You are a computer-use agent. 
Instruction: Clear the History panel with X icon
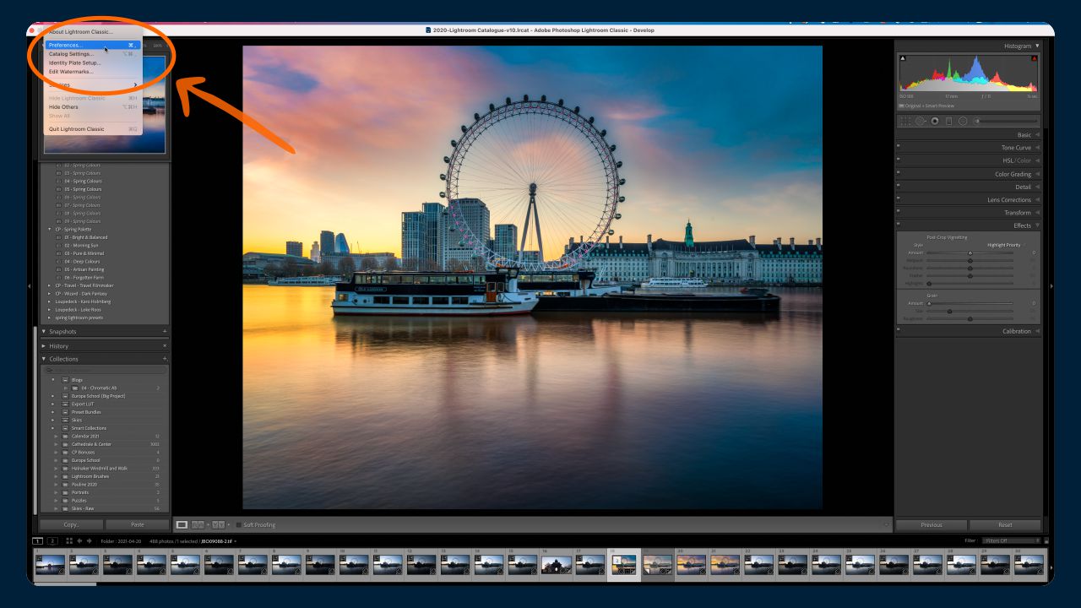pos(165,346)
